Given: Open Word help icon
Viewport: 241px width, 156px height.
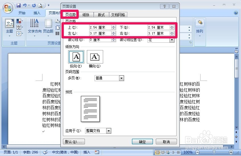Looking at the screenshot, I should click(236, 13).
